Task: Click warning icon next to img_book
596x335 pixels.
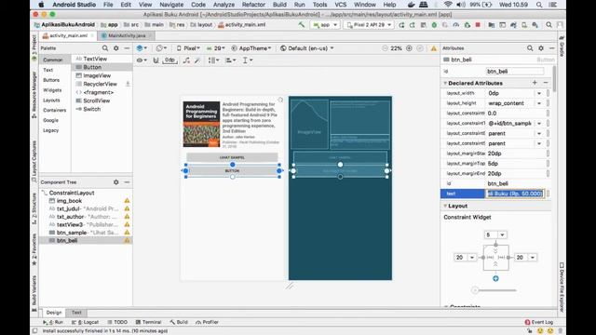Action: [127, 201]
